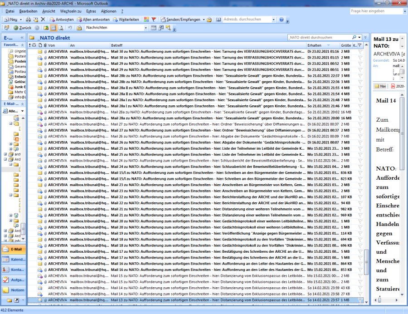408x314 pixels.
Task: Open the Aktionen menu
Action: (x=108, y=11)
